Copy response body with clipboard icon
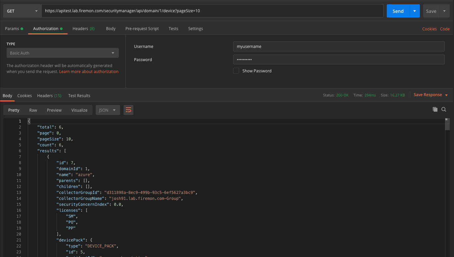This screenshot has width=454, height=257. (435, 109)
